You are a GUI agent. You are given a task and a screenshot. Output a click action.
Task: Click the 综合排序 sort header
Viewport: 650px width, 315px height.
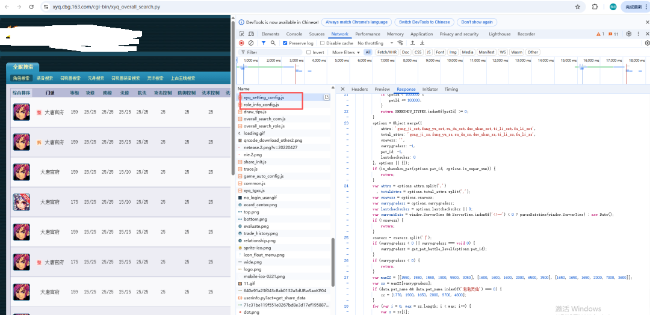(21, 93)
